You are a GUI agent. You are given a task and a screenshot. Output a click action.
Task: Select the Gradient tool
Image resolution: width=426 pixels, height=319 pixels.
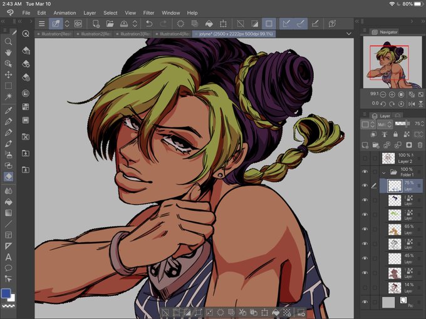[x=8, y=213]
